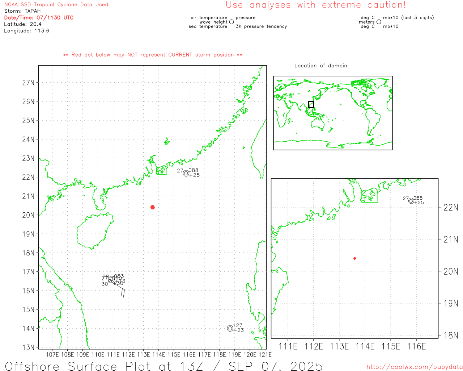The image size is (463, 371).
Task: Click the black domain box on world map
Action: pyautogui.click(x=311, y=104)
